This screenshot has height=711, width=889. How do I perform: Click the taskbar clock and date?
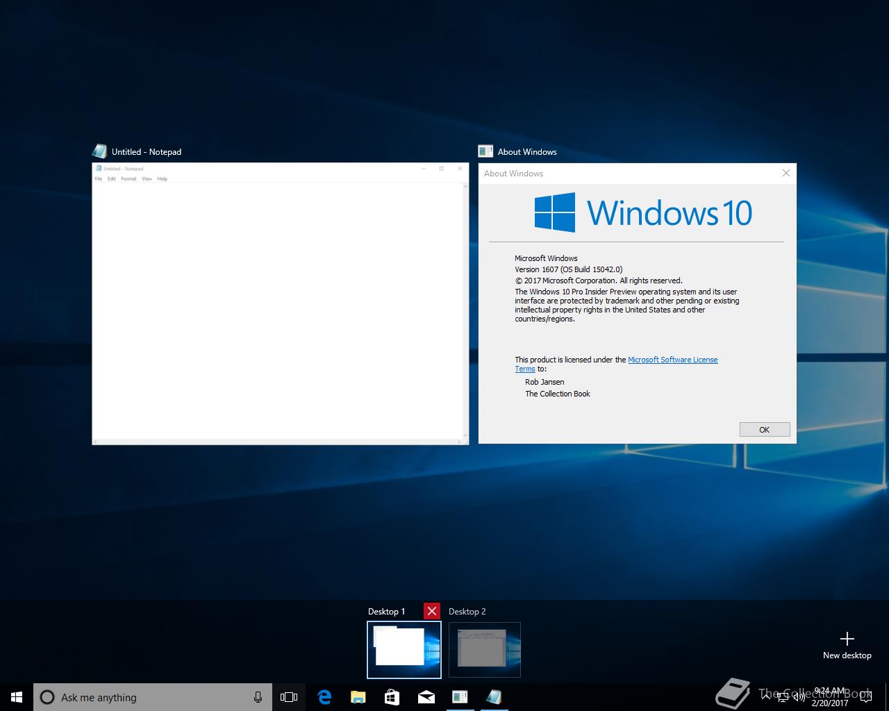point(829,697)
